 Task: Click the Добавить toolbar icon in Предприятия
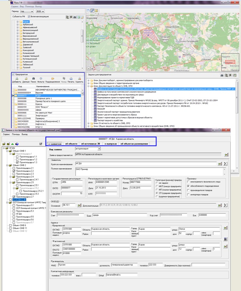coord(17,79)
